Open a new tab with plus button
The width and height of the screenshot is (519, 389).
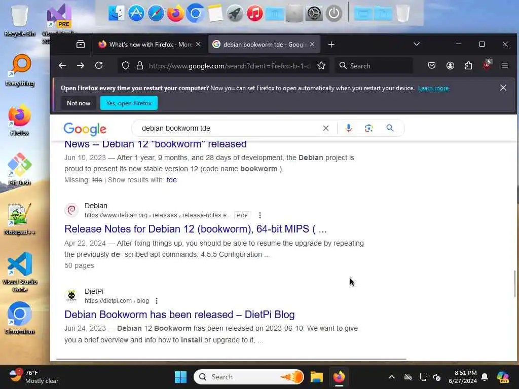[331, 45]
